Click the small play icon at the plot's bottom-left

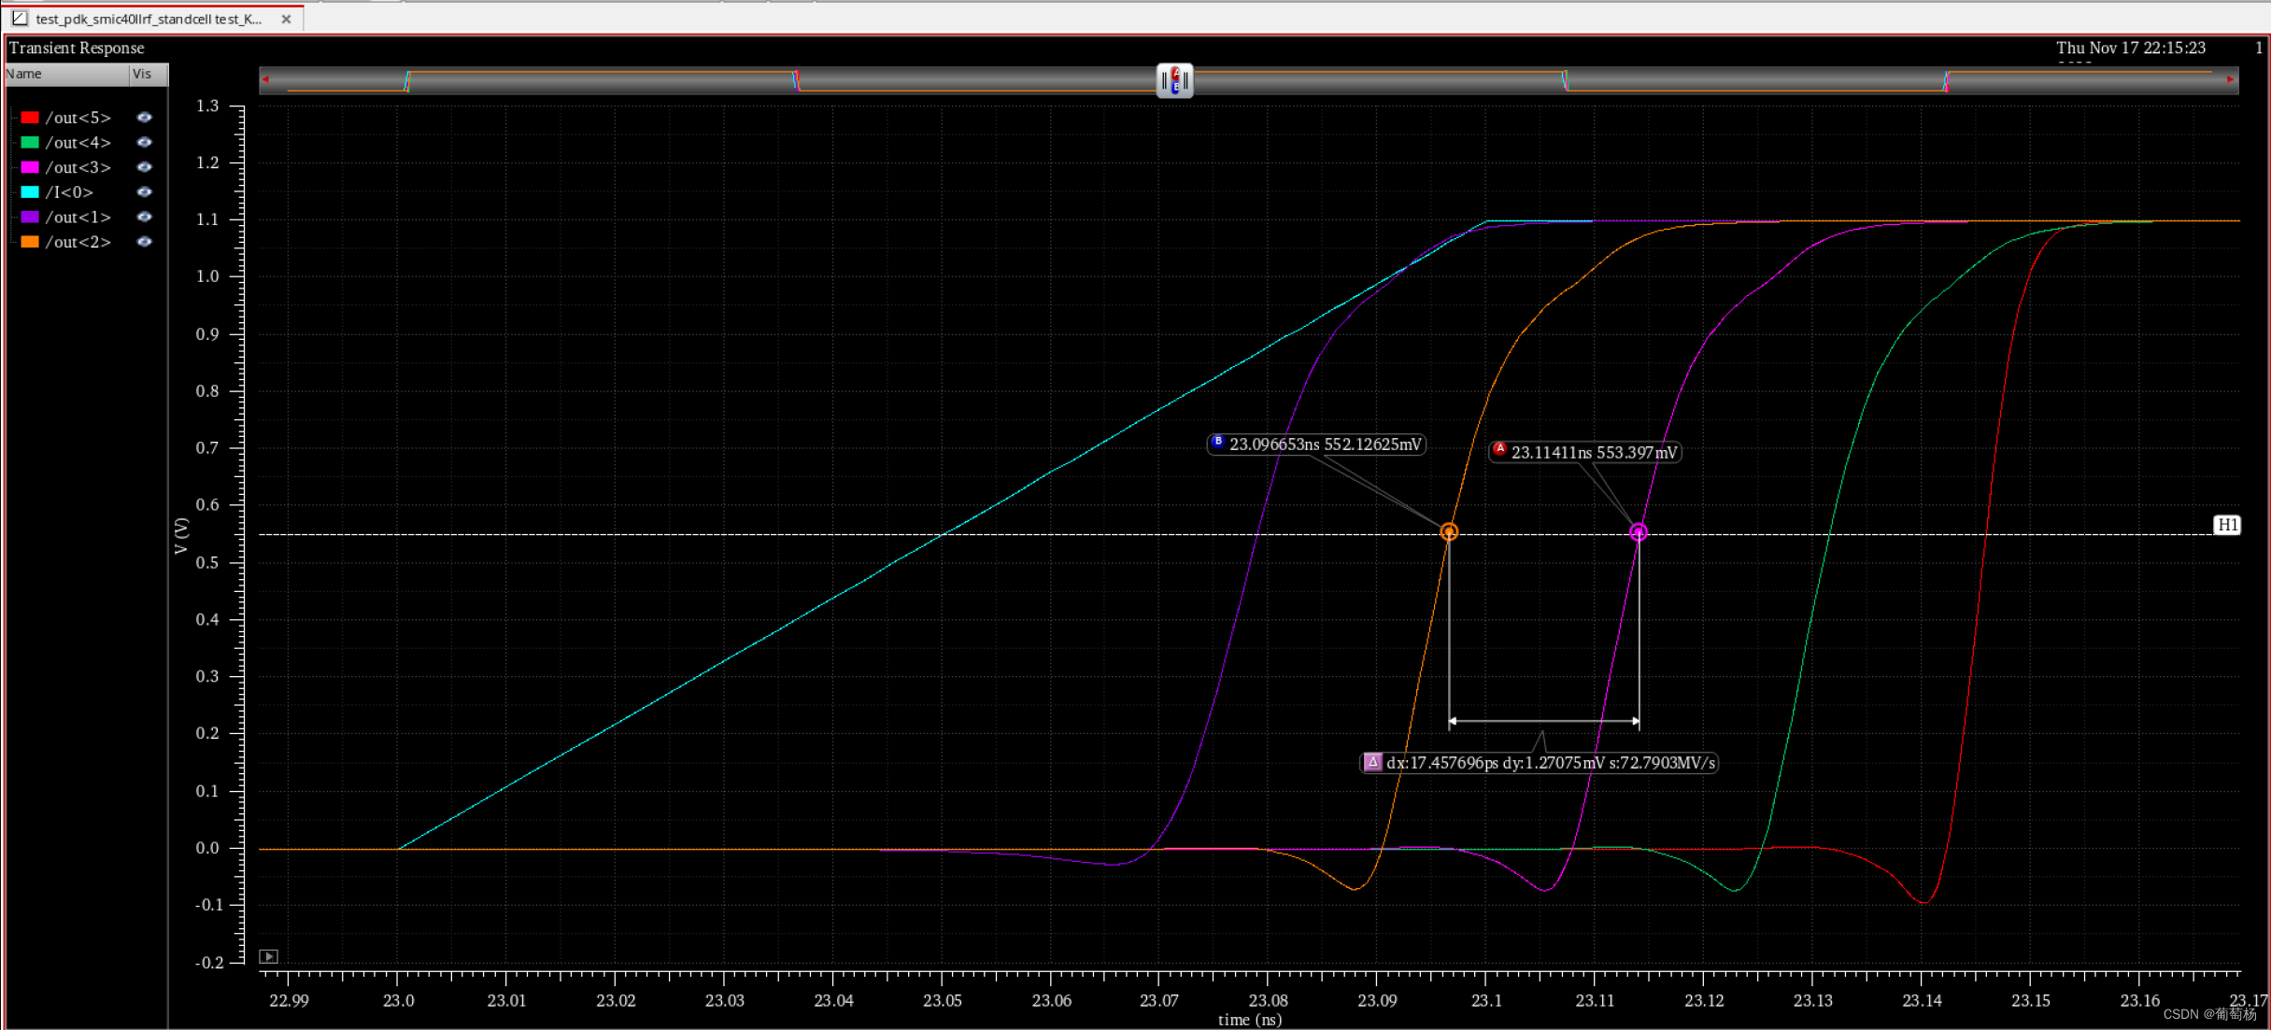point(268,956)
